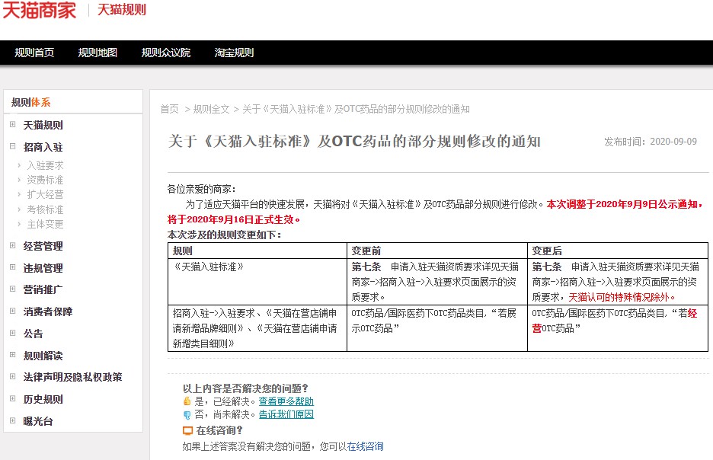713x460 pixels.
Task: Go to 规则全文 via breadcrumb
Action: coord(212,109)
